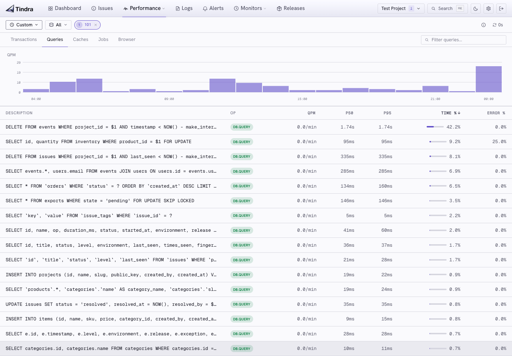This screenshot has height=356, width=512.
Task: Click the Tindra logo
Action: [x=20, y=9]
